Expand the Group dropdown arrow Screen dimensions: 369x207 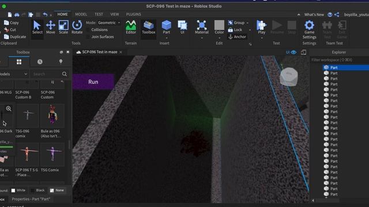[247, 23]
